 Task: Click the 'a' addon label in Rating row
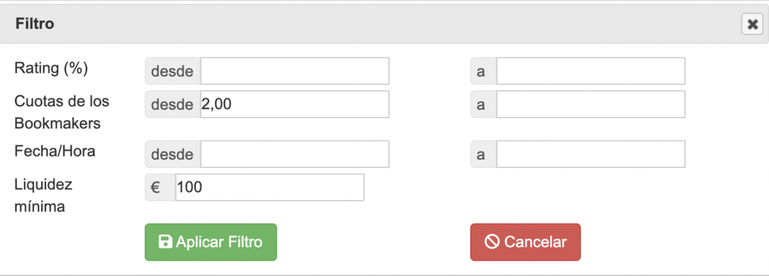point(483,71)
